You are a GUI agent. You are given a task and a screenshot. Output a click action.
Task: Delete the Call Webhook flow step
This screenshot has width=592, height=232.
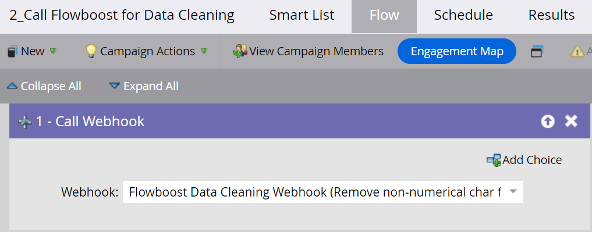(571, 121)
